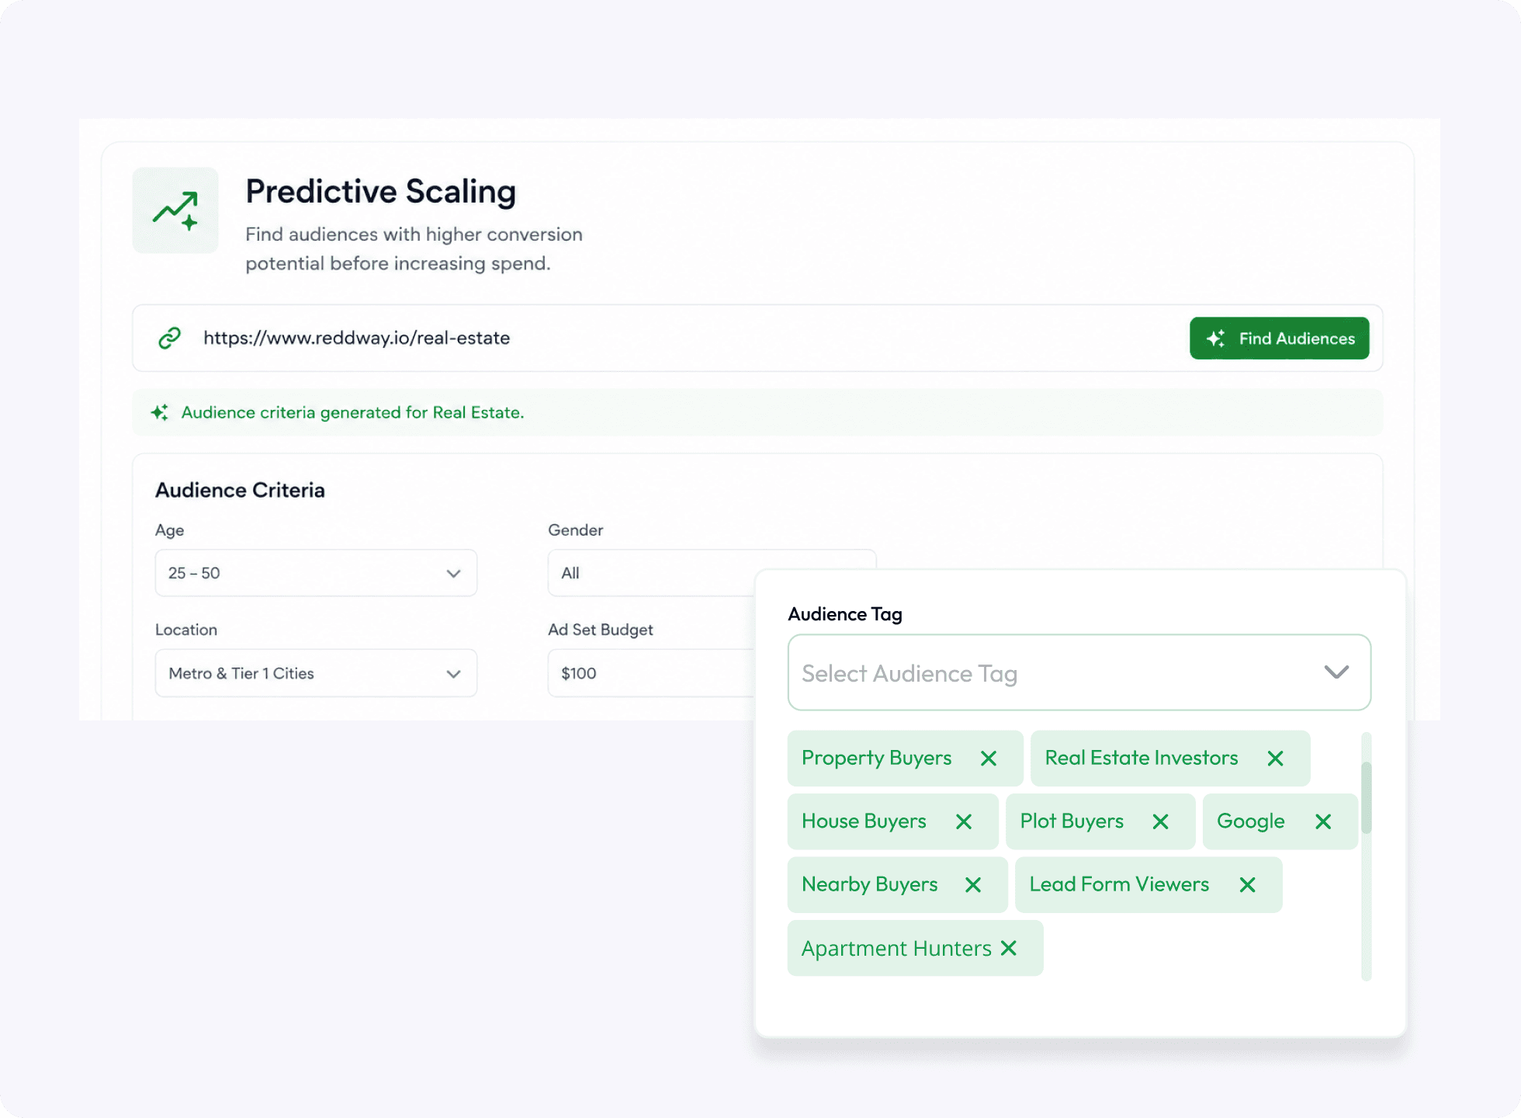Screen dimensions: 1521x1118
Task: Click the Ad Set Budget $100 field
Action: pos(652,673)
